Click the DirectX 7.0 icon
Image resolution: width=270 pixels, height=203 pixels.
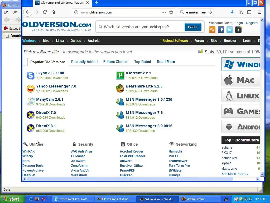[31, 115]
